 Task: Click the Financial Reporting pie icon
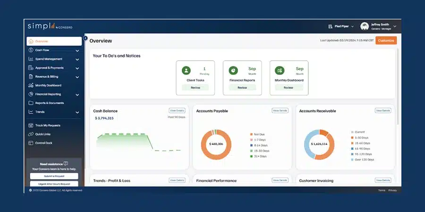click(31, 94)
